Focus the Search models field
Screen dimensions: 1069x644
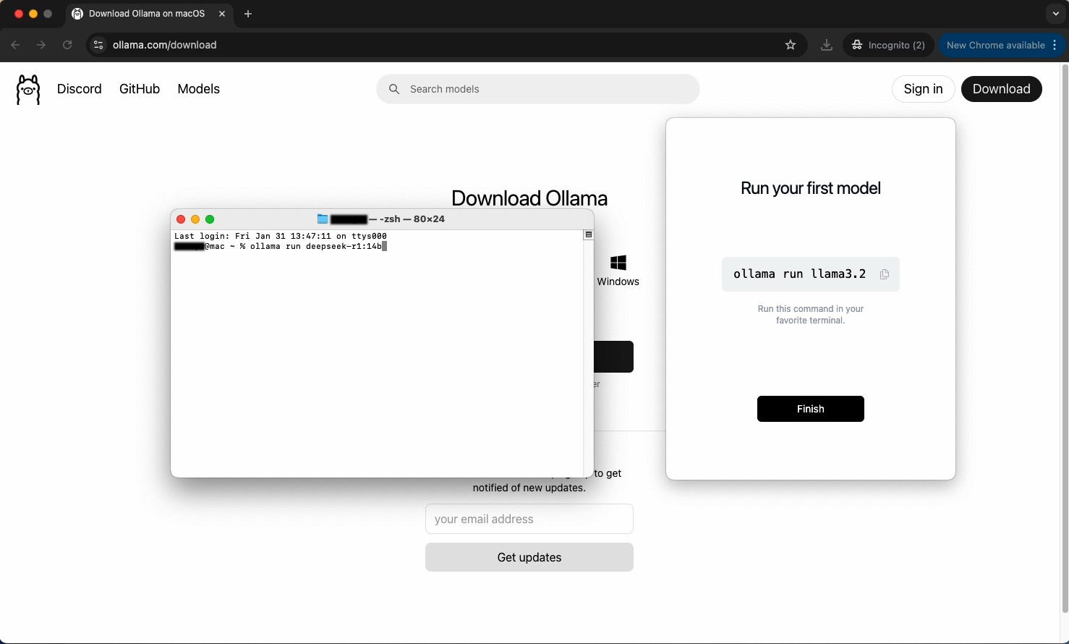point(538,89)
